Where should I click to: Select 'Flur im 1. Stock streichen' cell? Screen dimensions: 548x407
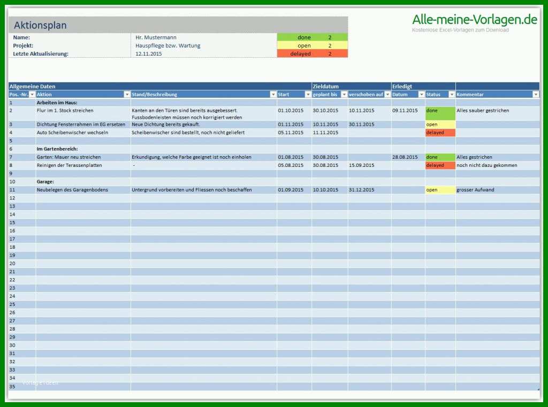click(83, 114)
